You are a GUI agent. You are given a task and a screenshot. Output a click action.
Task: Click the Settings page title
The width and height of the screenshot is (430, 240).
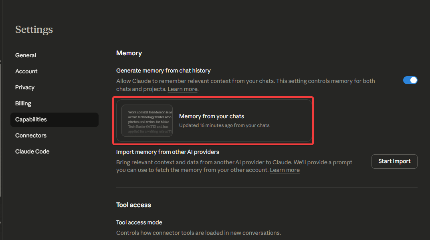click(x=34, y=29)
